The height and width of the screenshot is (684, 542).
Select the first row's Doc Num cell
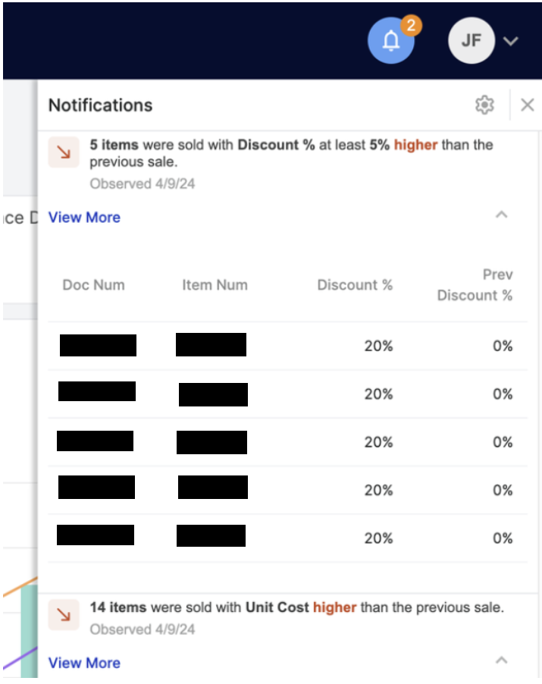click(98, 345)
